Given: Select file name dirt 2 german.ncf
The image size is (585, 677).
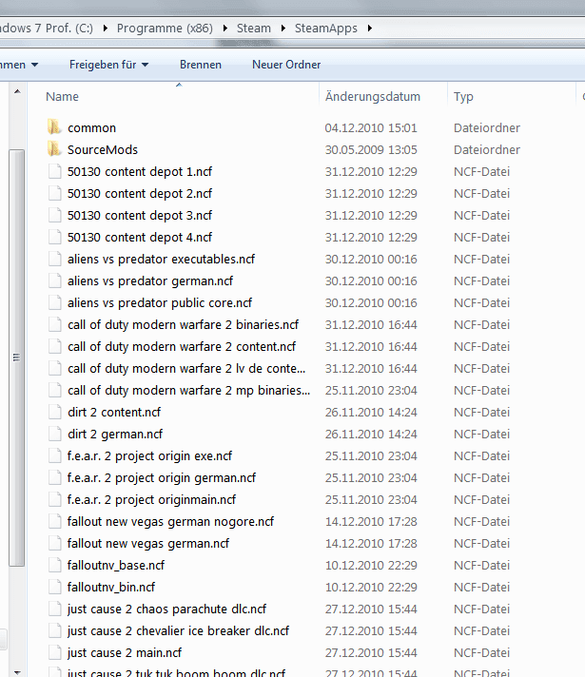Looking at the screenshot, I should pyautogui.click(x=115, y=434).
